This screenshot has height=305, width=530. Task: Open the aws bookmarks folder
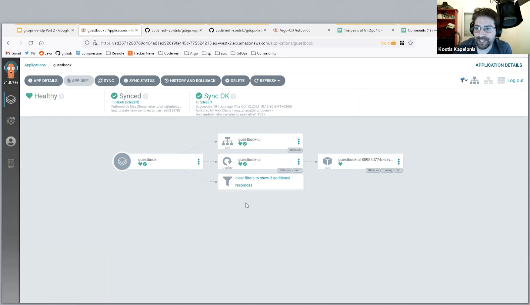coord(221,53)
